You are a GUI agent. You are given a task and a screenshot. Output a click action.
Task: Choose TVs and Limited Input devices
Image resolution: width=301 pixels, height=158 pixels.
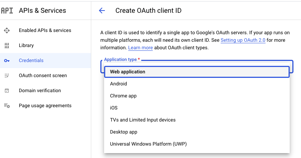pyautogui.click(x=143, y=120)
